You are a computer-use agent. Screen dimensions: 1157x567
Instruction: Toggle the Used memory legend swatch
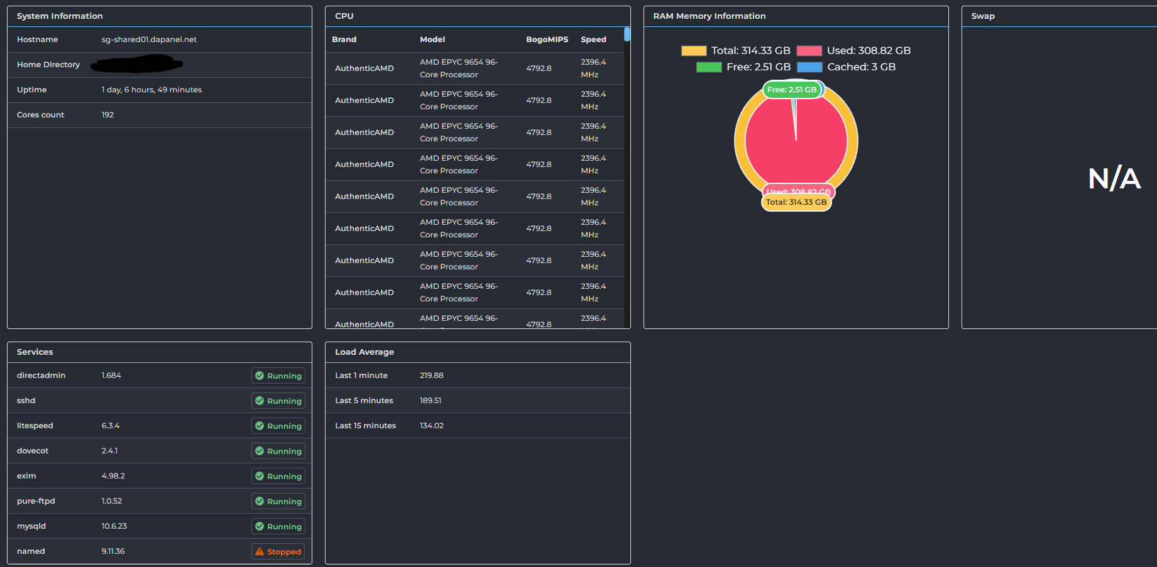point(809,51)
